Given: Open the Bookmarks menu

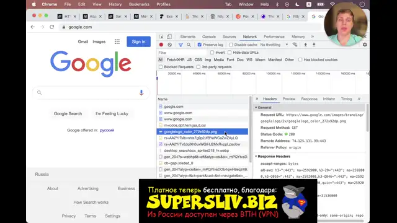Looking at the screenshot, I should (139, 4).
